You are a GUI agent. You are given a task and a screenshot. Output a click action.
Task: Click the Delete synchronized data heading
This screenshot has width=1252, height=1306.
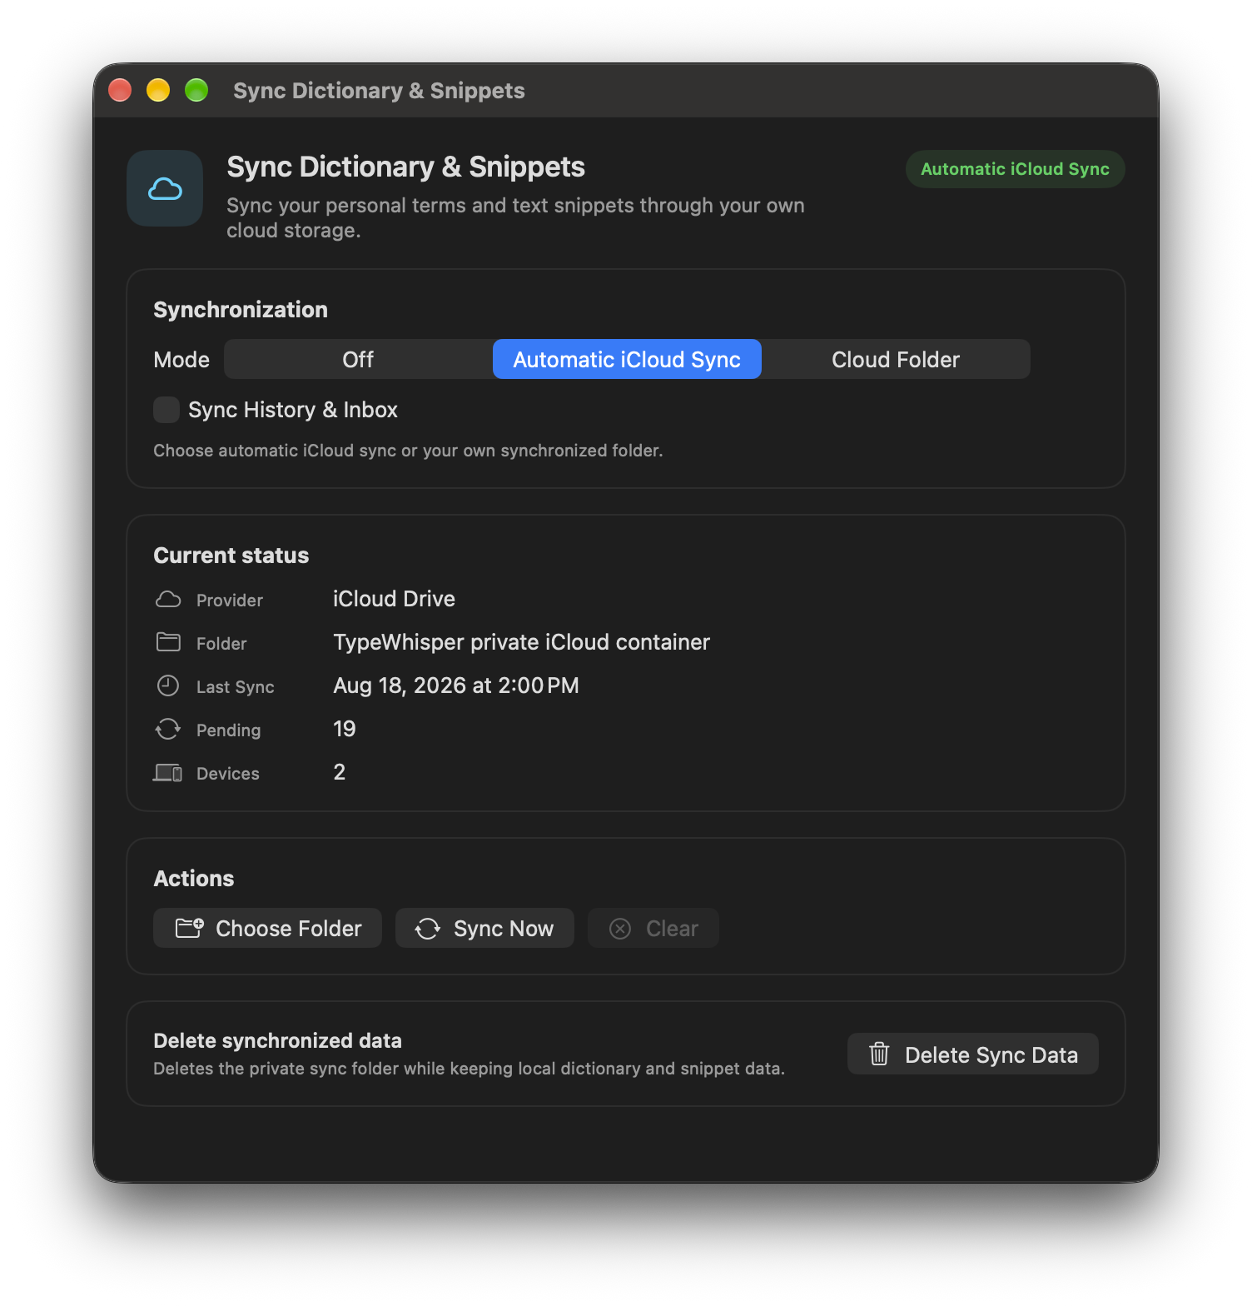coord(277,1040)
